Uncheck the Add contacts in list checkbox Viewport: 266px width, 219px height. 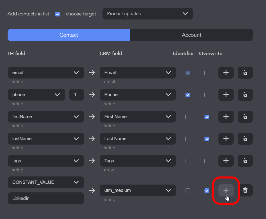(57, 14)
